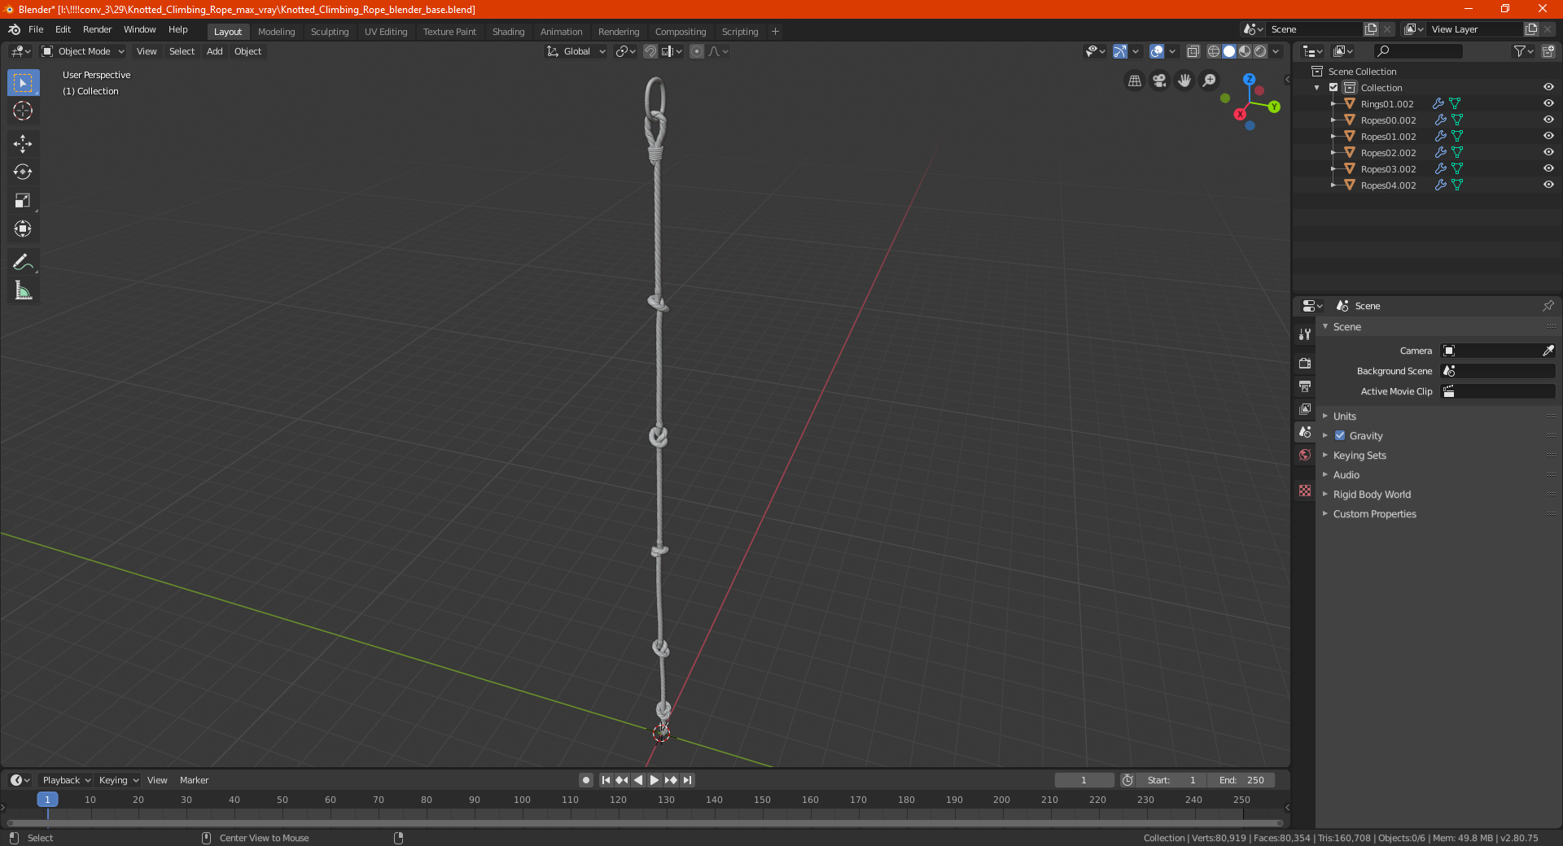Image resolution: width=1563 pixels, height=846 pixels.
Task: Click the Camera field eyedropper
Action: (x=1548, y=351)
